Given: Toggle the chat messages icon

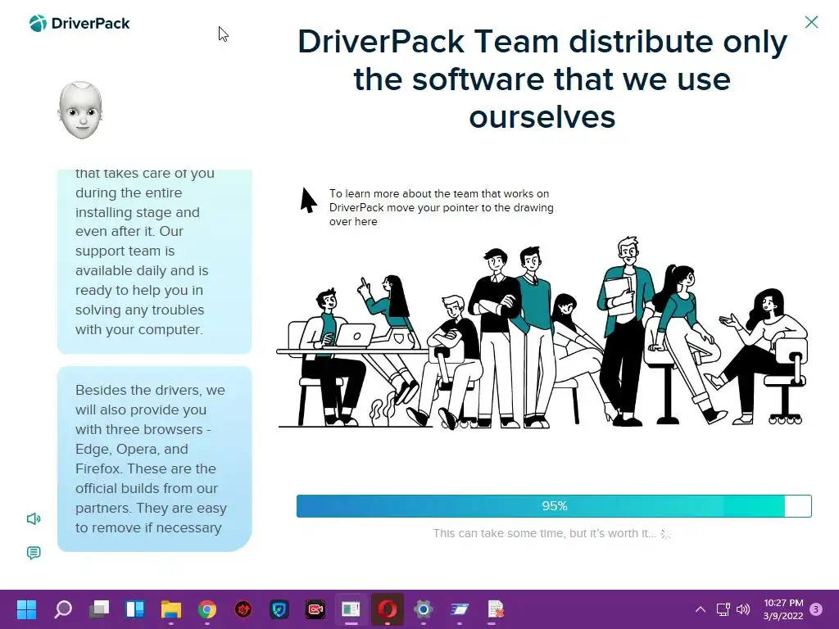Looking at the screenshot, I should click(x=34, y=553).
